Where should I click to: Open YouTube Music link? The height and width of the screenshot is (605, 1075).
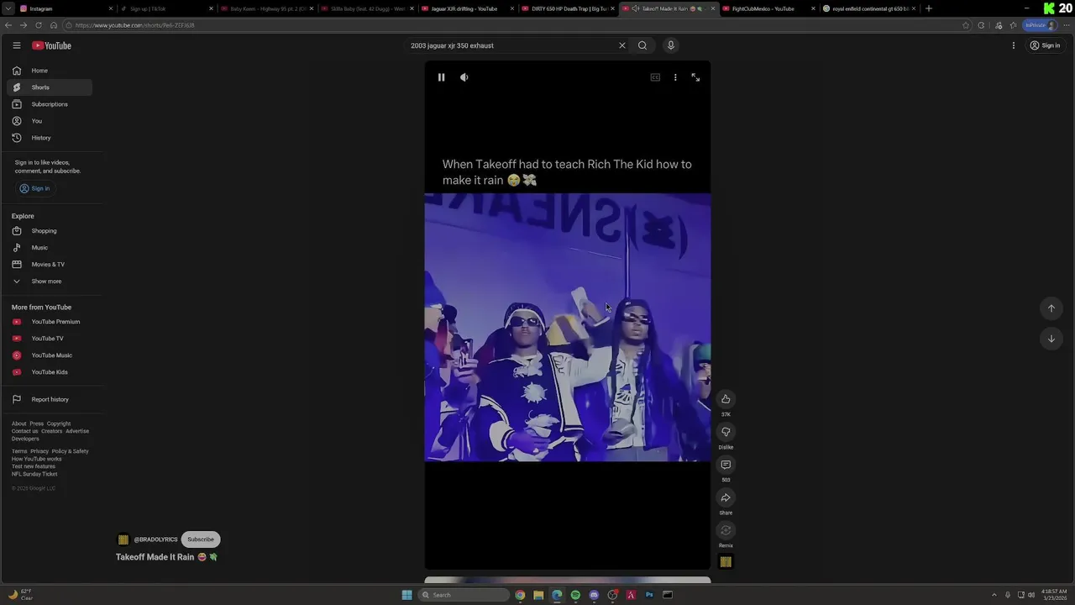(50, 355)
